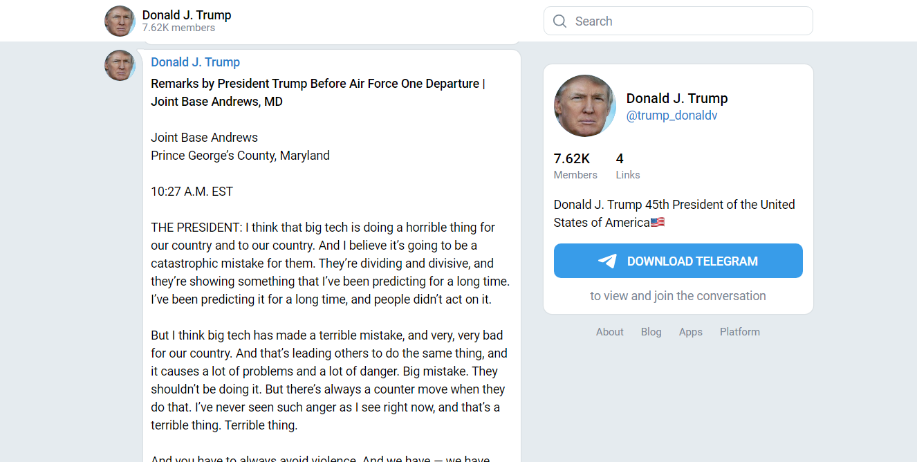Viewport: 917px width, 462px height.
Task: Click the 4 Links counter
Action: click(627, 166)
